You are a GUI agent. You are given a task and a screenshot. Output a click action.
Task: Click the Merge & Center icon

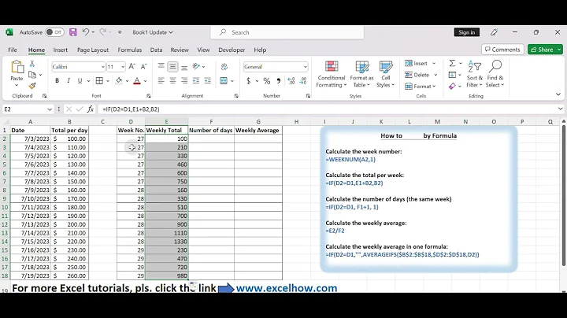click(224, 80)
